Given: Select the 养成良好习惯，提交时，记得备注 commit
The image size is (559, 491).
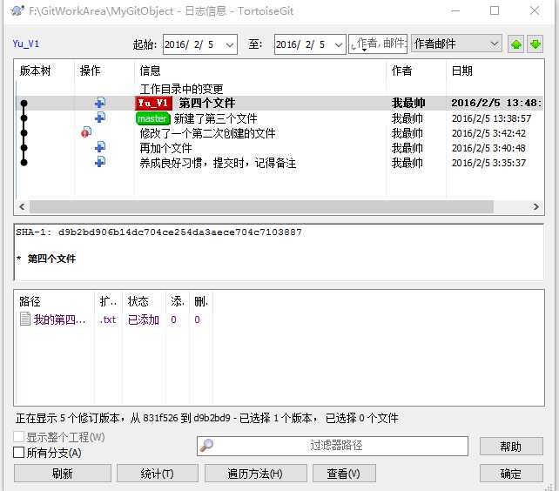Looking at the screenshot, I should 279,163.
